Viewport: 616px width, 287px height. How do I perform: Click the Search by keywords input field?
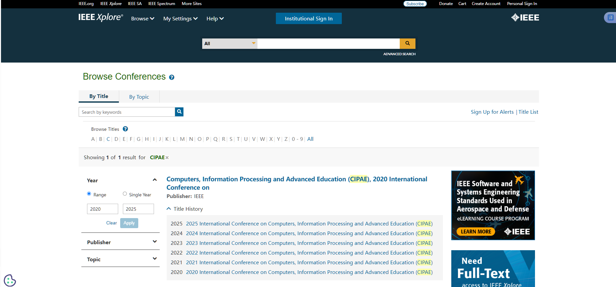(127, 112)
